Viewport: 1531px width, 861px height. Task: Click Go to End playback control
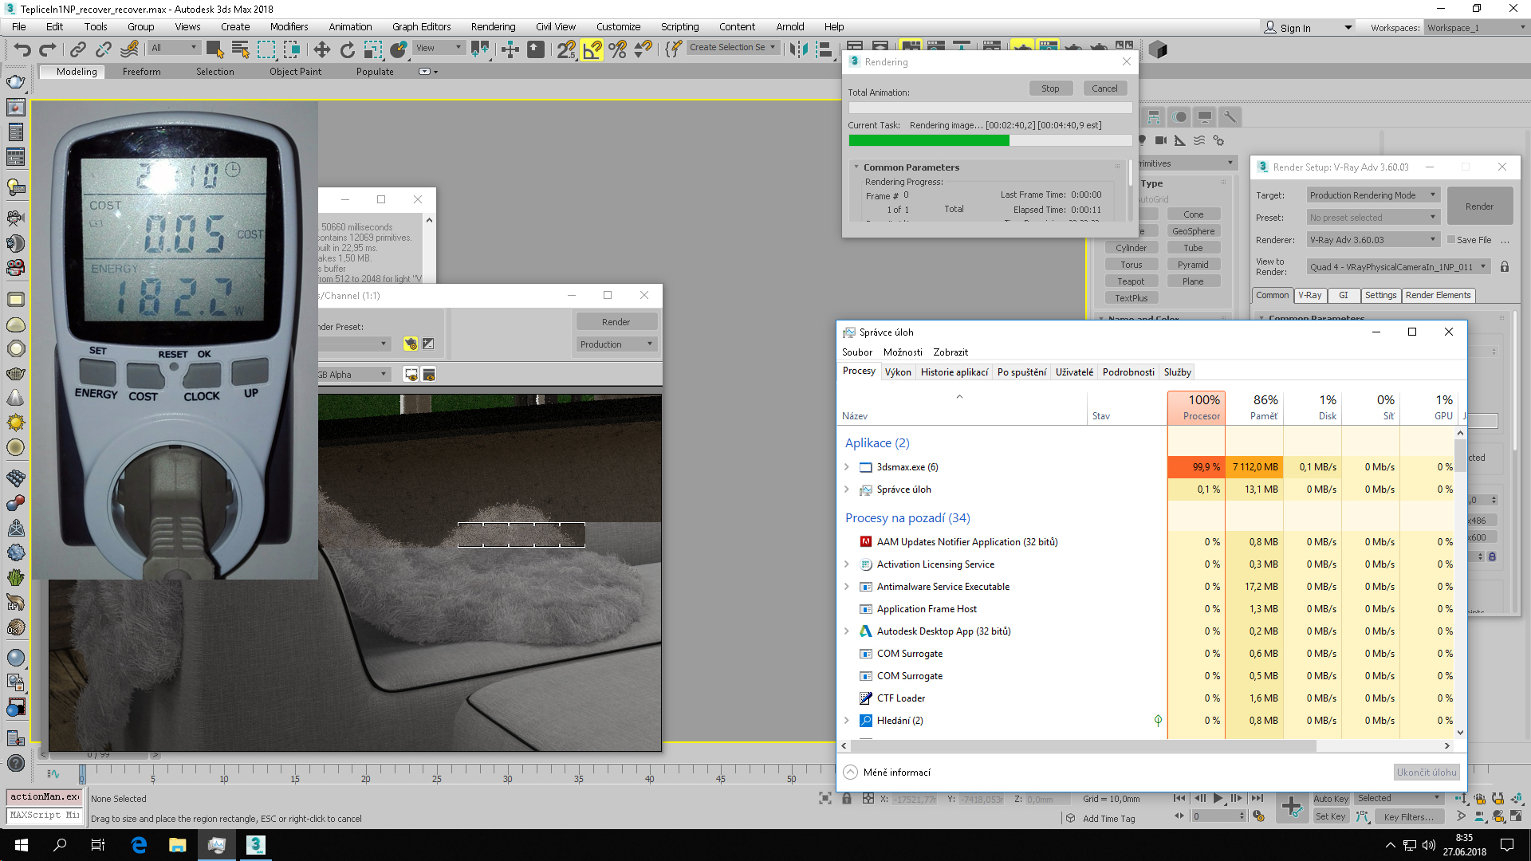1257,798
